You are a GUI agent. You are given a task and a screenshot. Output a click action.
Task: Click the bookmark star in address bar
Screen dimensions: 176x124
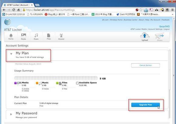[x=141, y=10]
